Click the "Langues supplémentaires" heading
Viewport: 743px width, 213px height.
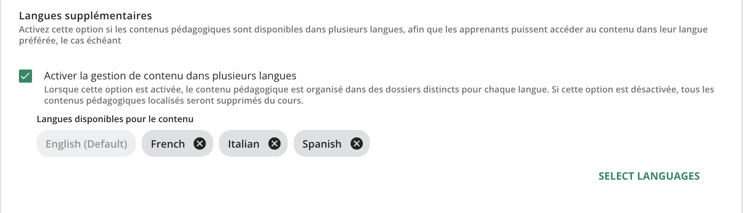click(x=85, y=16)
